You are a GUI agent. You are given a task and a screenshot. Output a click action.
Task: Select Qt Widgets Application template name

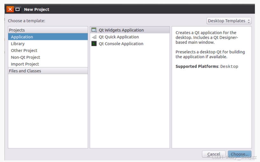pos(121,30)
